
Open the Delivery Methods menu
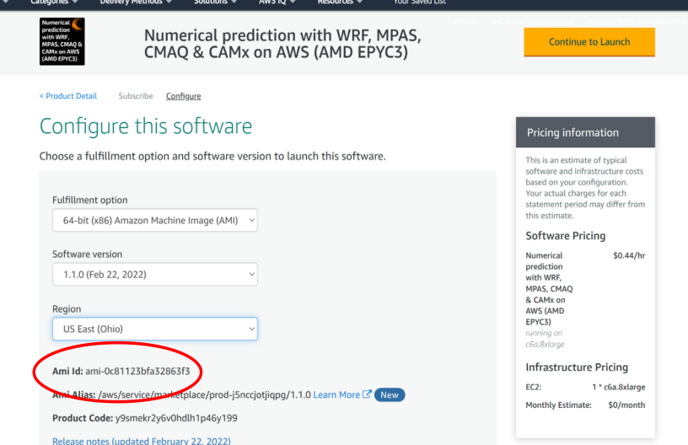coord(136,3)
